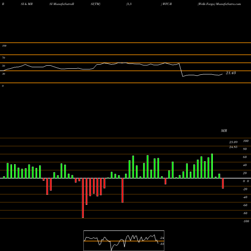Click the mini chart thumbnail at bottom
This screenshot has height=251, width=251.
[x=124, y=240]
